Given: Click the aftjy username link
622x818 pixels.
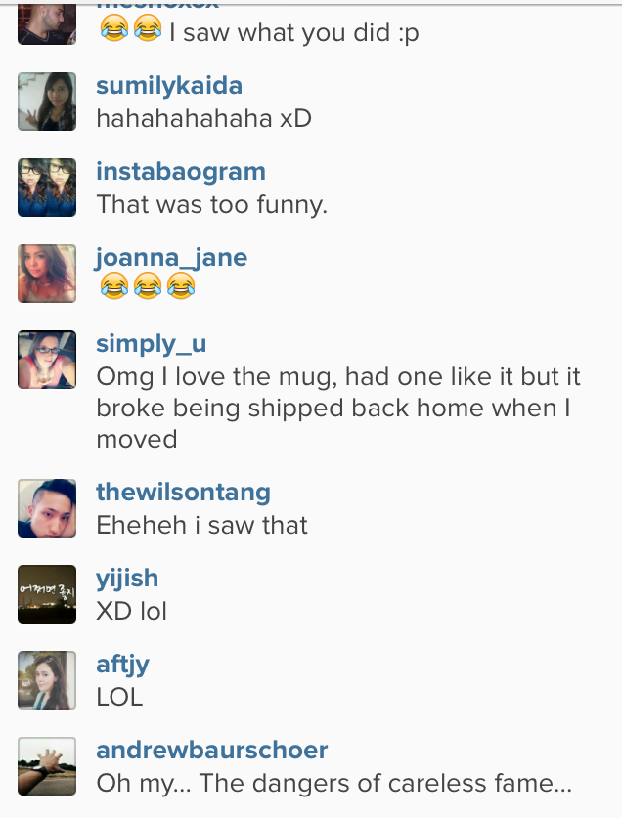Looking at the screenshot, I should coord(122,666).
